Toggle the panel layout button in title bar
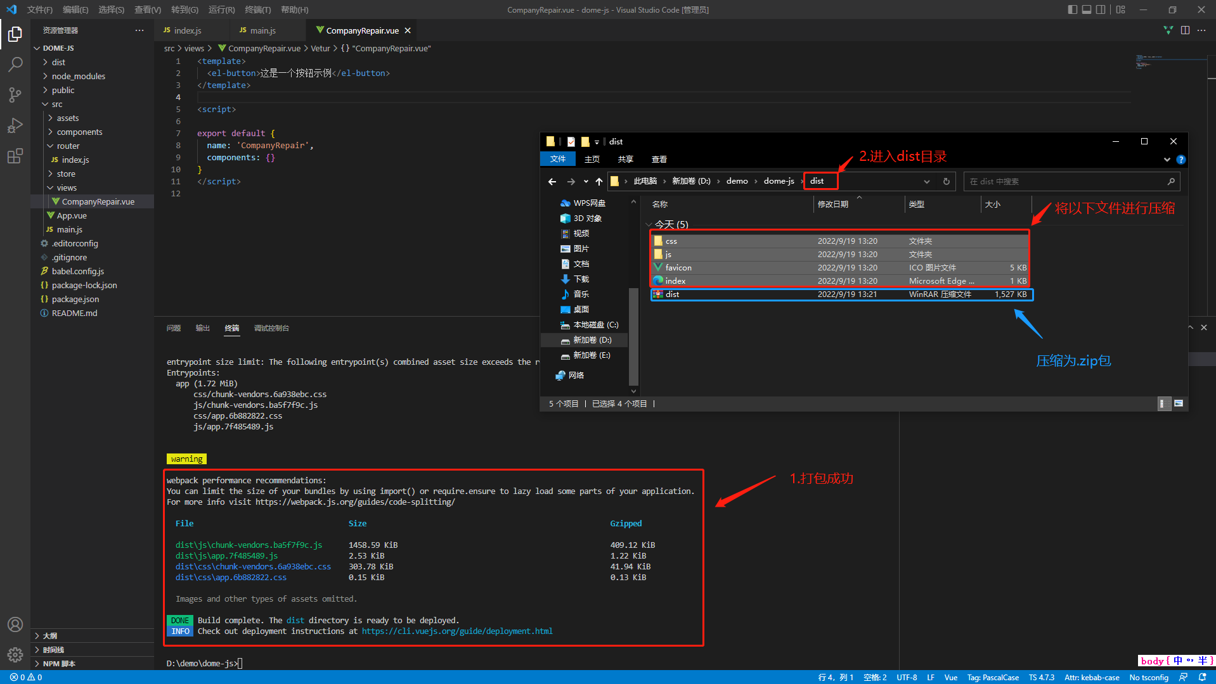This screenshot has width=1216, height=684. [x=1087, y=9]
